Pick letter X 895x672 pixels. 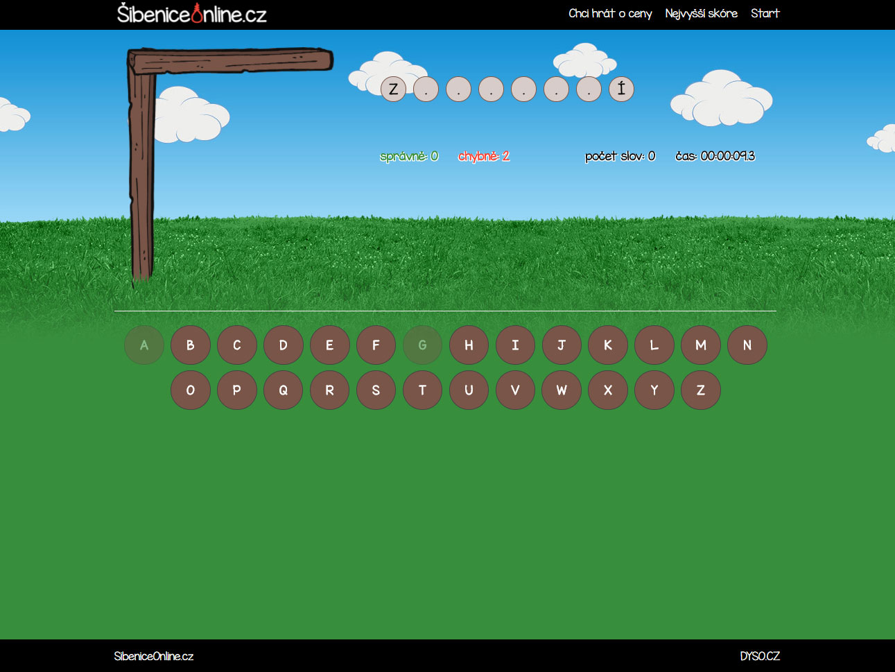(x=608, y=390)
